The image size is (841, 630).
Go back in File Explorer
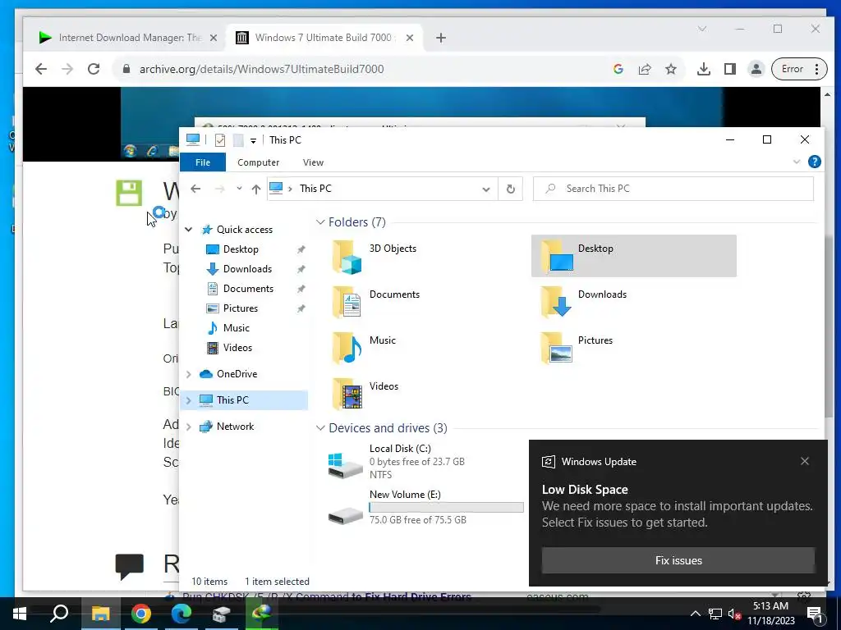(x=195, y=189)
